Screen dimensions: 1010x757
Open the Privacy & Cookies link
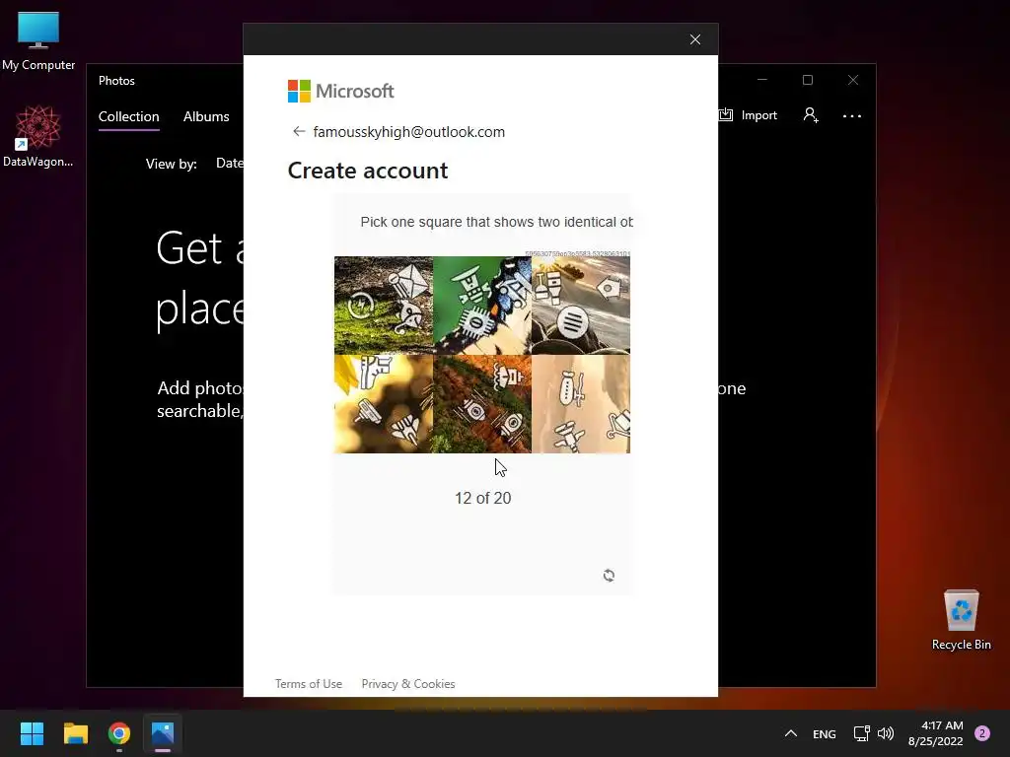pos(408,684)
